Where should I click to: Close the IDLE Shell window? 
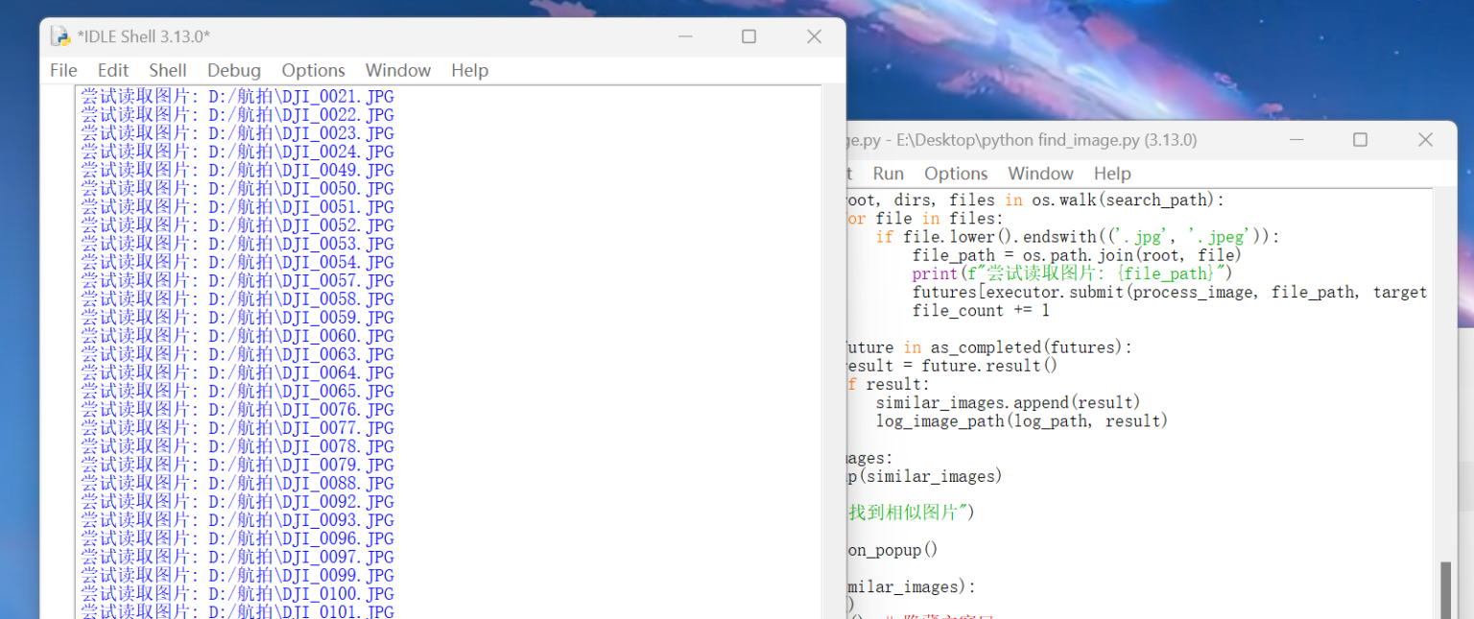coord(814,36)
